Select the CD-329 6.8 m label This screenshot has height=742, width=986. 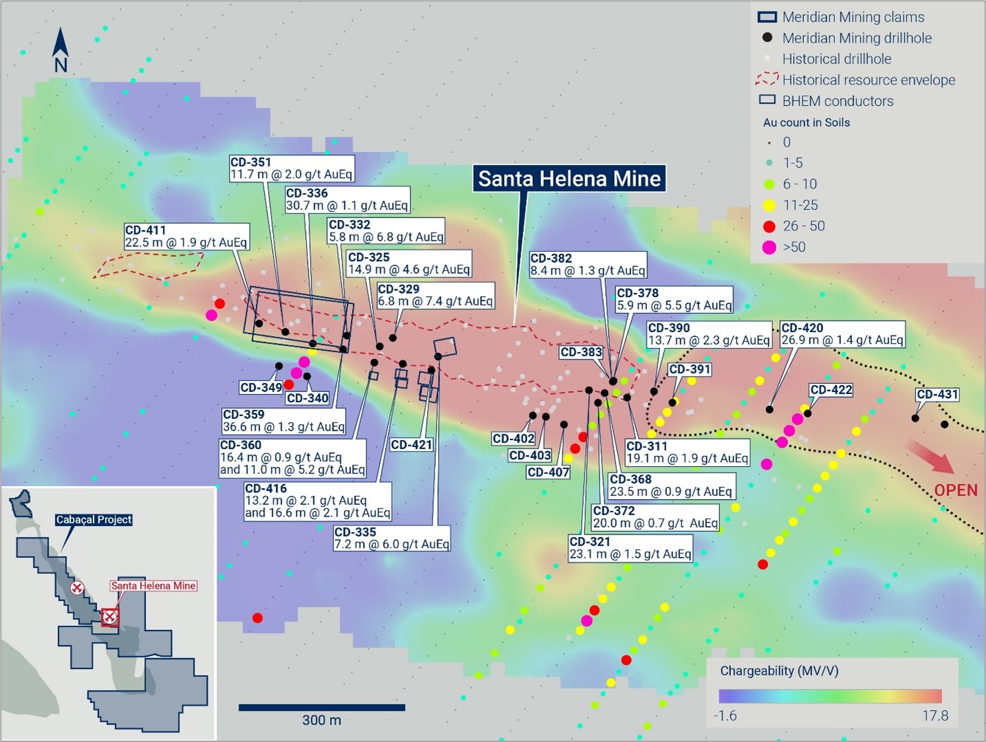[x=435, y=295]
